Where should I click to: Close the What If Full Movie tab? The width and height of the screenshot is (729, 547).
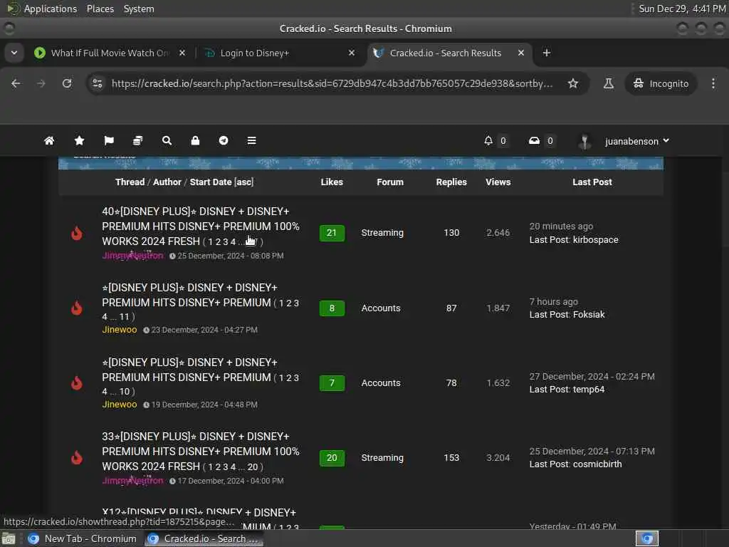(182, 53)
